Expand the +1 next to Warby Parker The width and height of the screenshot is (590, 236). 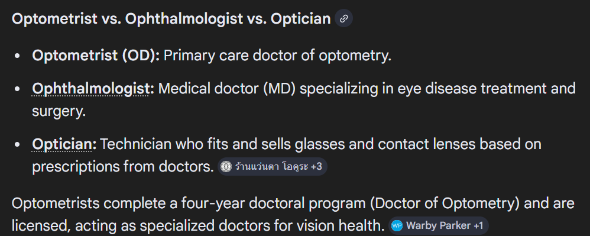pos(478,225)
